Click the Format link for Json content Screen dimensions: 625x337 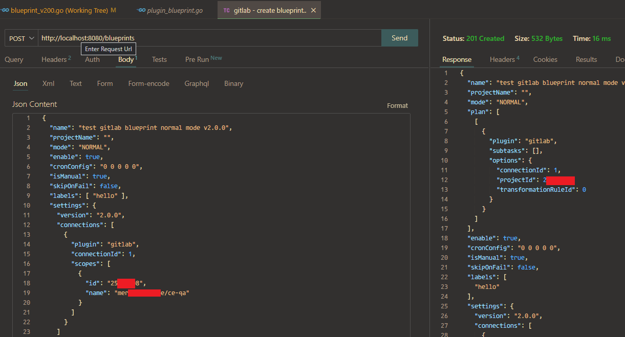pos(397,106)
